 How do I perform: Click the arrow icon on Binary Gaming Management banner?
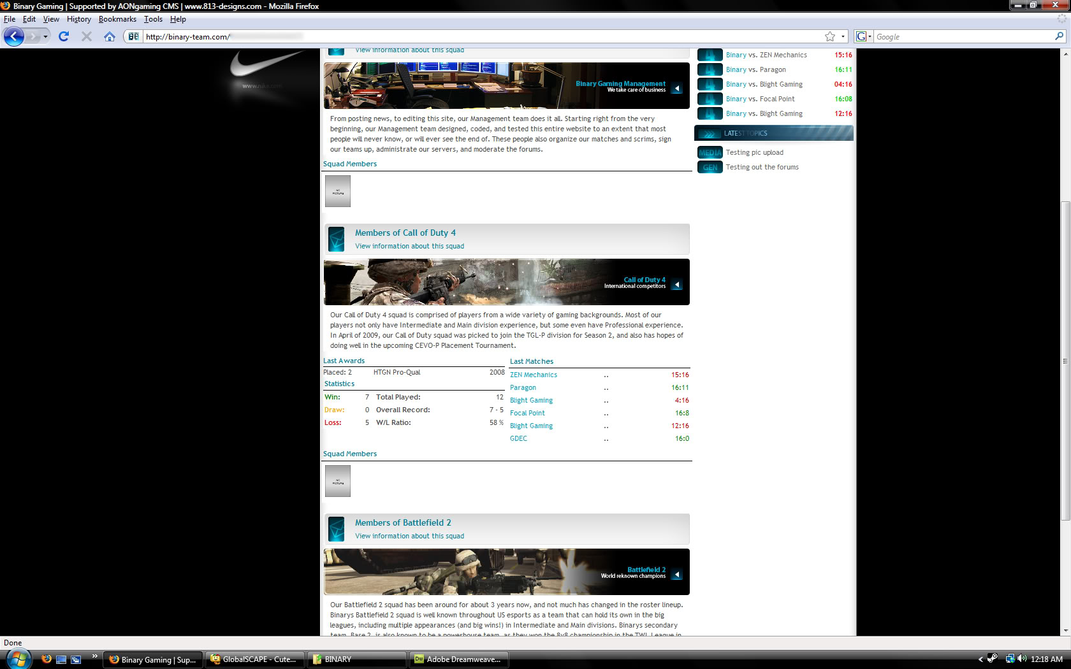point(677,89)
